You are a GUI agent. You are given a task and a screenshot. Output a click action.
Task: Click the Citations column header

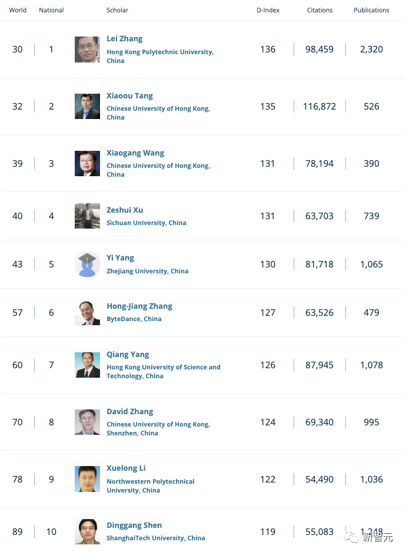pos(320,11)
